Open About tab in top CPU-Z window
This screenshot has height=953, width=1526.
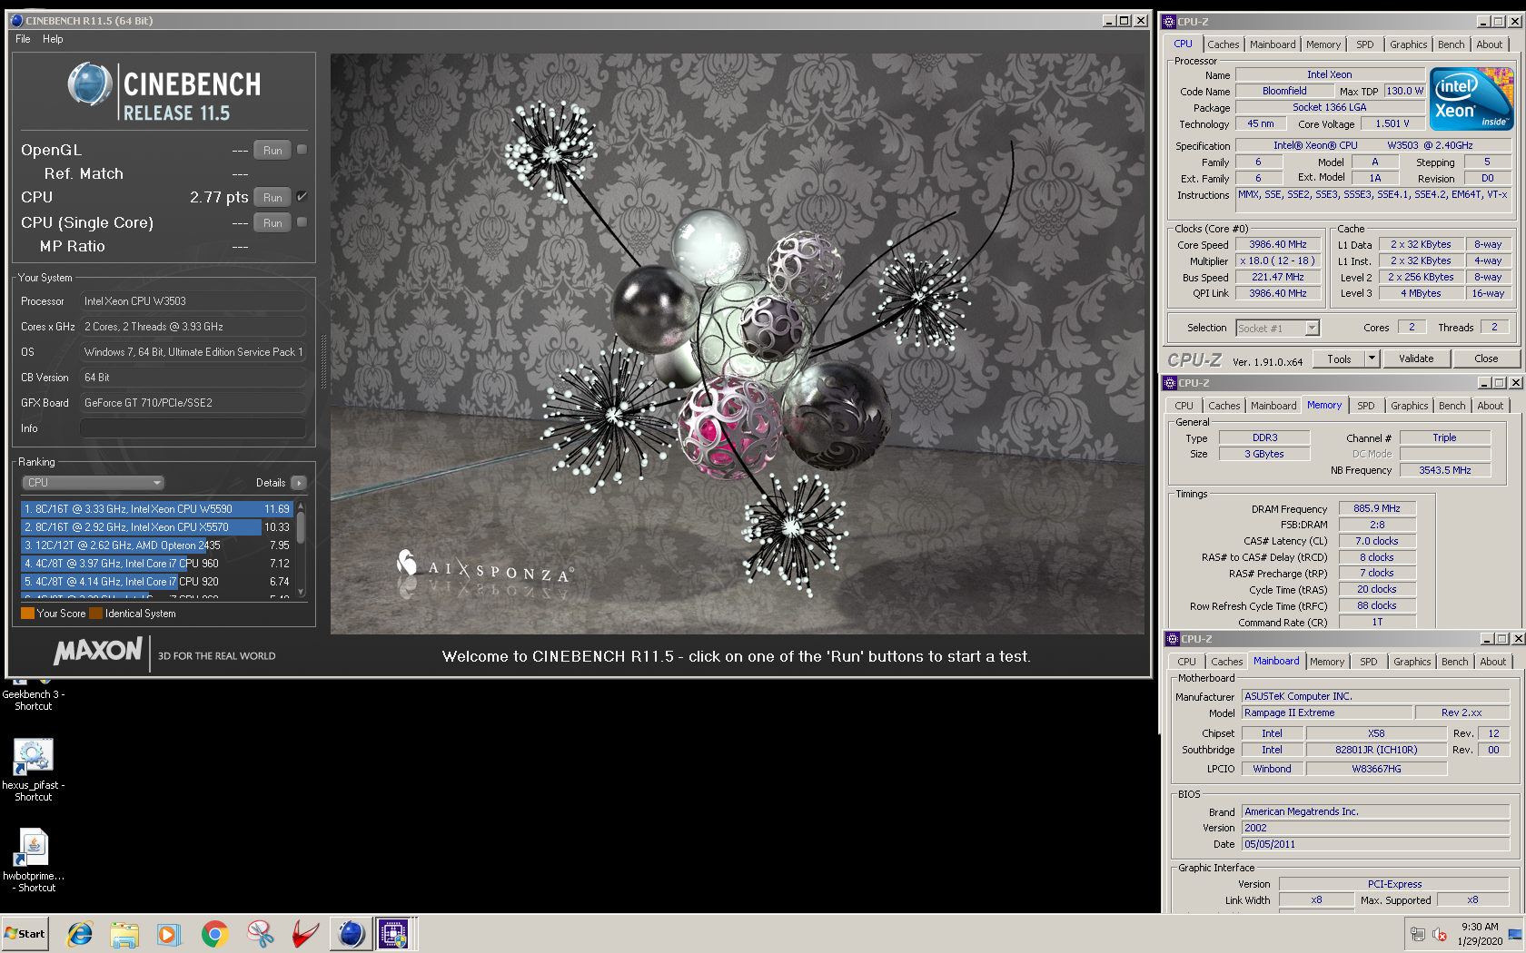tap(1489, 44)
